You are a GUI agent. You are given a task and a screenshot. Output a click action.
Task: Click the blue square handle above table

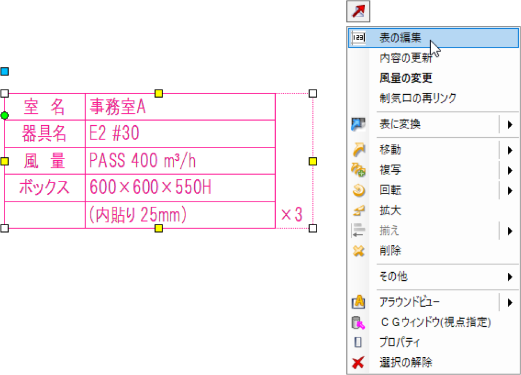pyautogui.click(x=5, y=71)
